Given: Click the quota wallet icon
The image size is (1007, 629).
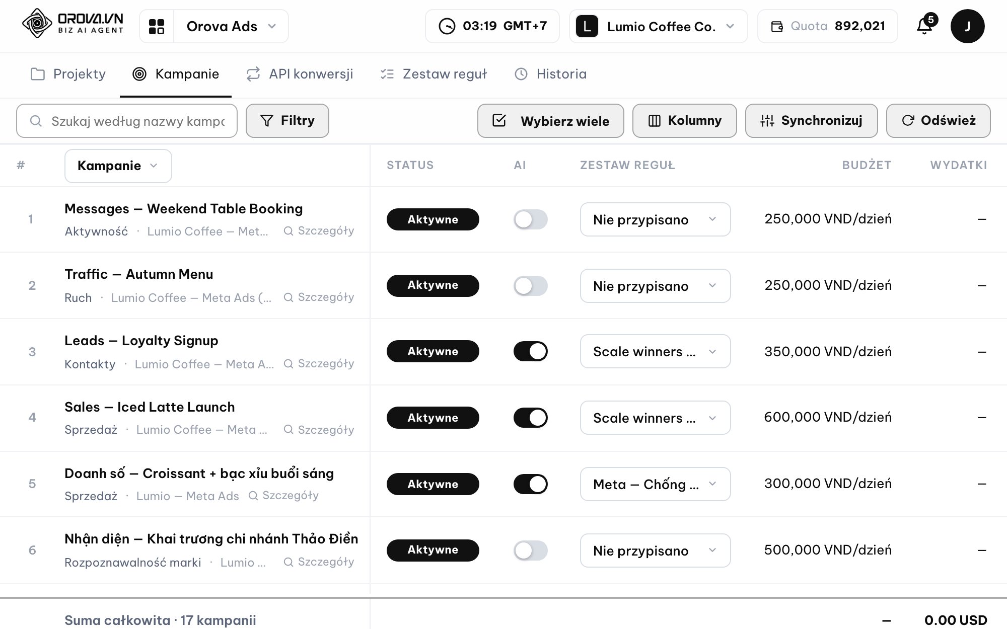Looking at the screenshot, I should (x=777, y=27).
